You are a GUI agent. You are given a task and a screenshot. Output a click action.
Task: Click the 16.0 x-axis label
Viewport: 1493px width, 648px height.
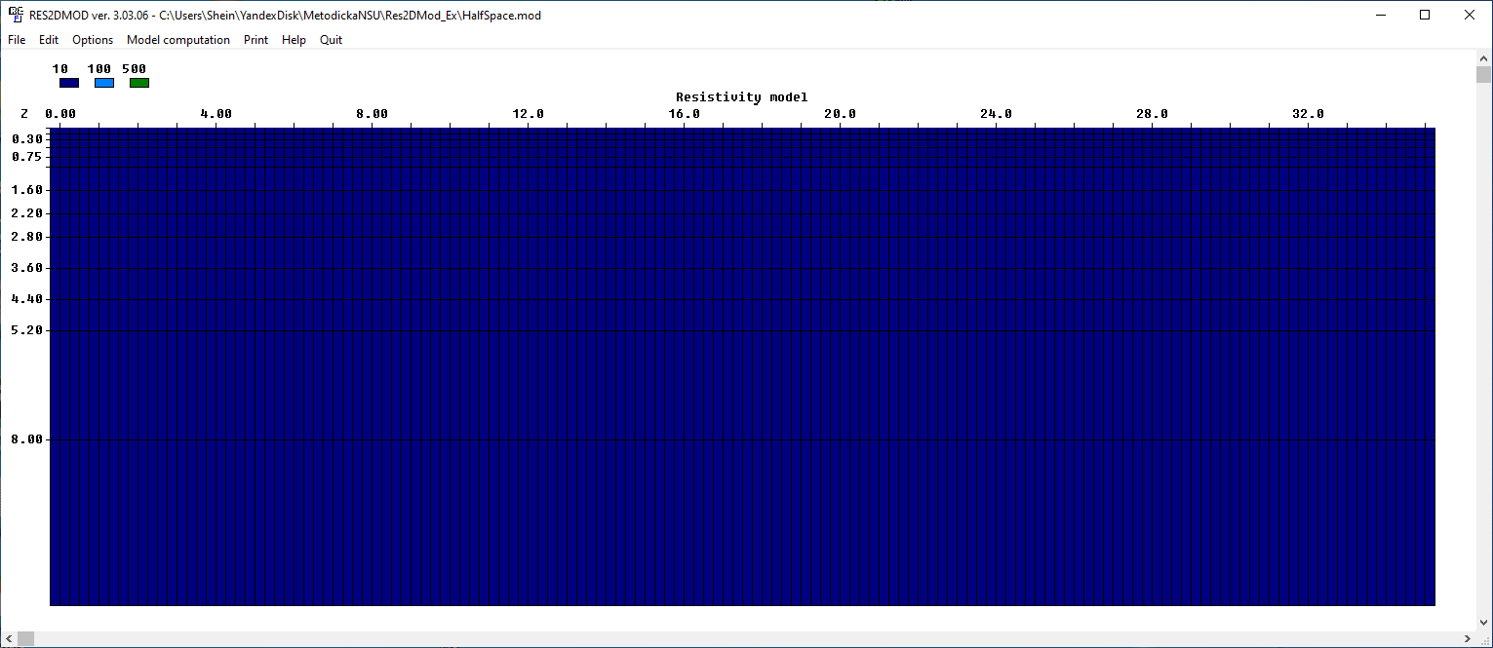pos(685,114)
